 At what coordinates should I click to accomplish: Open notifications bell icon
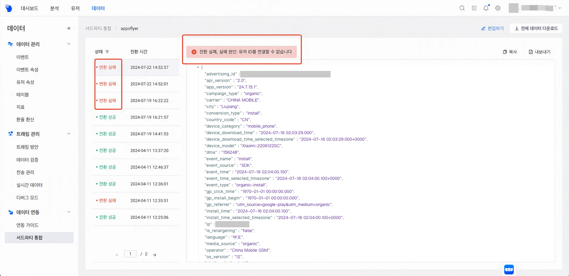click(x=486, y=8)
